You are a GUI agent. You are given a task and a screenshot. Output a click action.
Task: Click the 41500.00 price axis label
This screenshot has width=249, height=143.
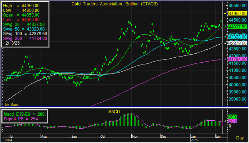click(237, 63)
